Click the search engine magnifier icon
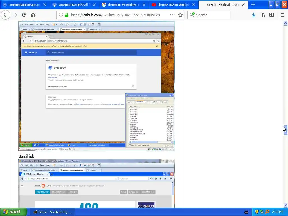The width and height of the screenshot is (288, 216). tap(192, 15)
